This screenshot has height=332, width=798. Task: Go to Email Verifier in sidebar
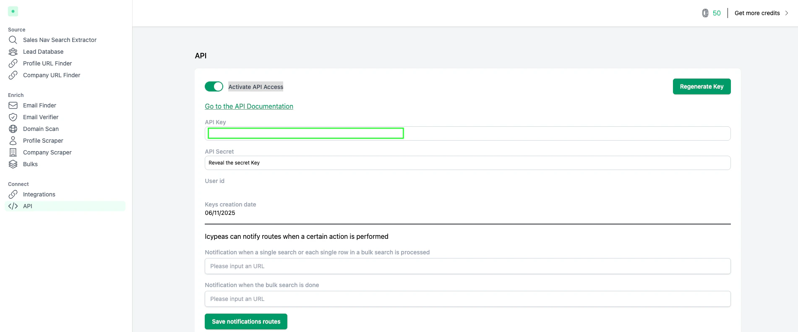pos(41,117)
